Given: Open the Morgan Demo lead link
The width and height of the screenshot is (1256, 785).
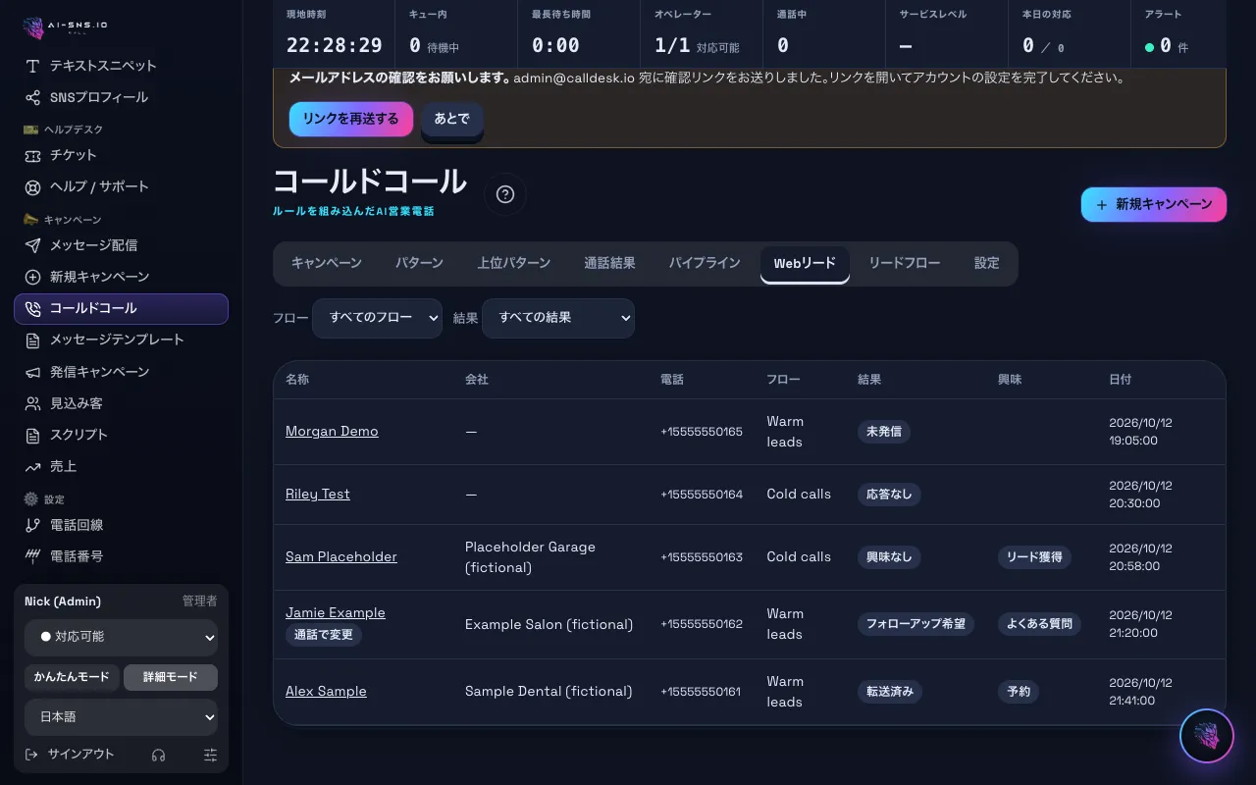Looking at the screenshot, I should (x=332, y=432).
